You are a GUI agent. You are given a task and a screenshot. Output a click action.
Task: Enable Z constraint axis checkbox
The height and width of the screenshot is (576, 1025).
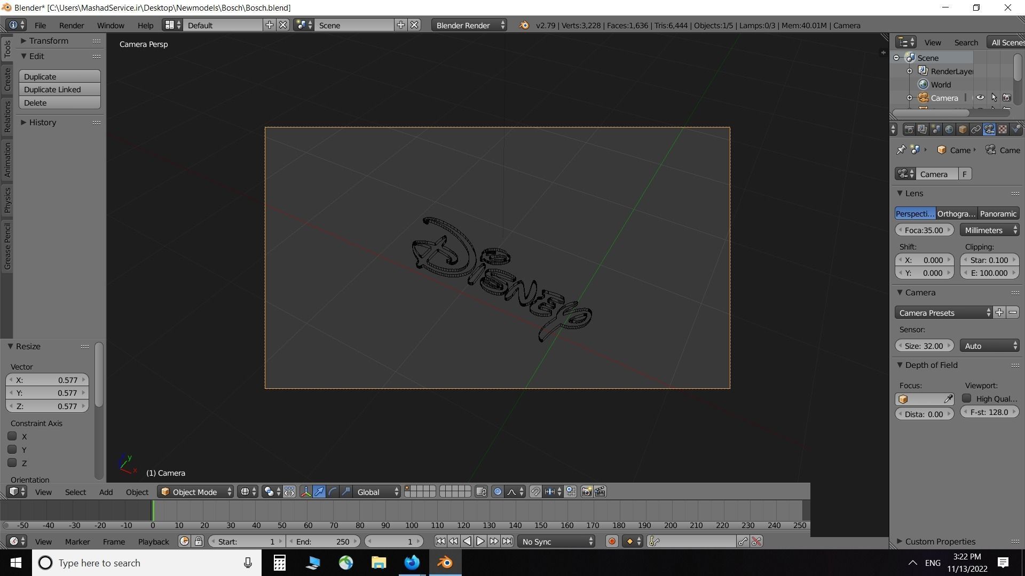[x=12, y=463]
